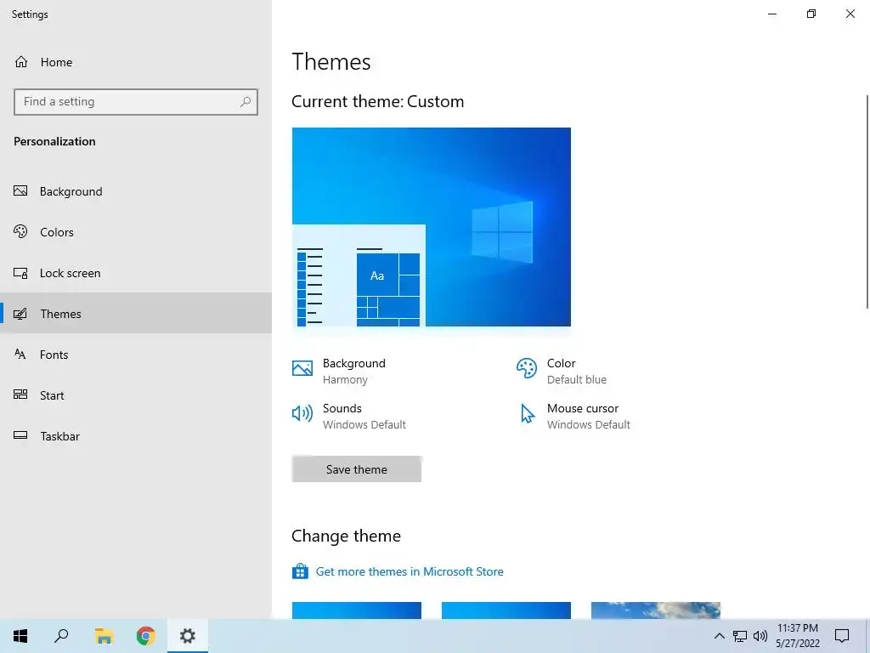
Task: Open Background personalization section
Action: point(136,191)
